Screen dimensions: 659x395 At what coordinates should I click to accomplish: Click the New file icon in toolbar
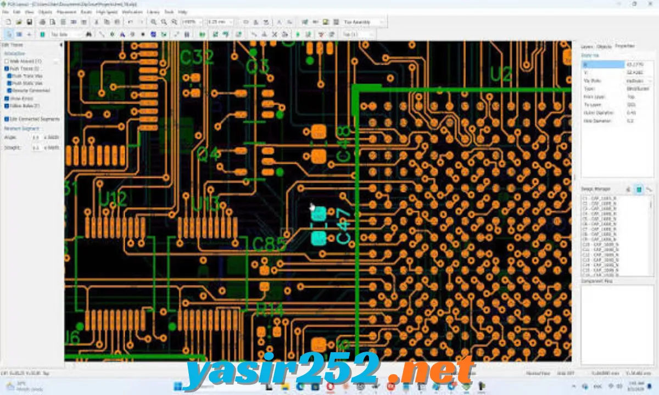8,22
